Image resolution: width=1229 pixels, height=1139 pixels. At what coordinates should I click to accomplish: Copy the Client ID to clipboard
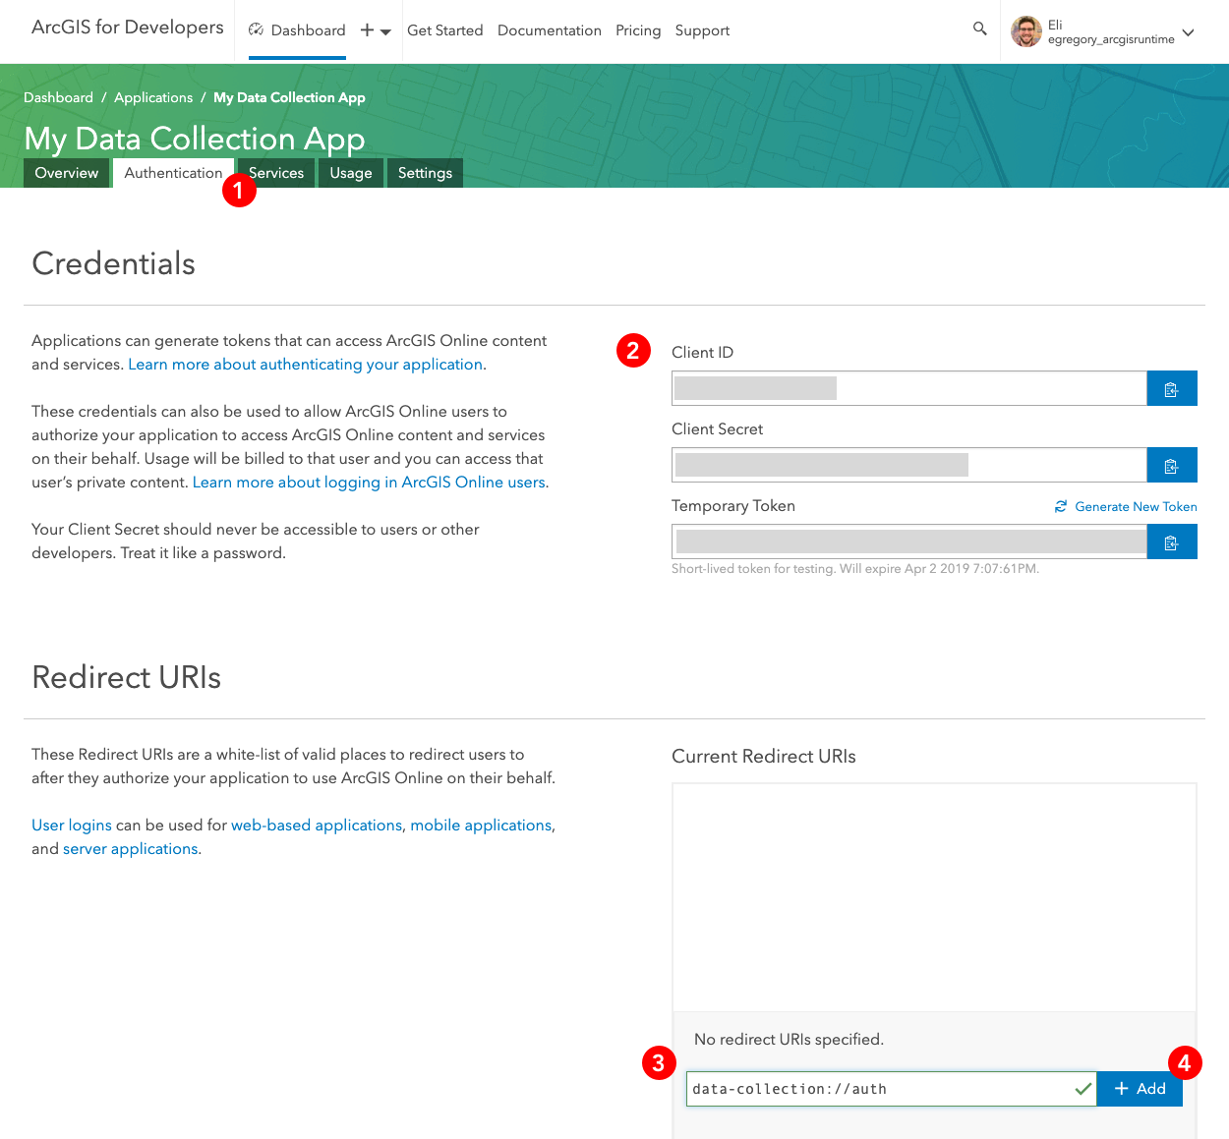(1172, 388)
